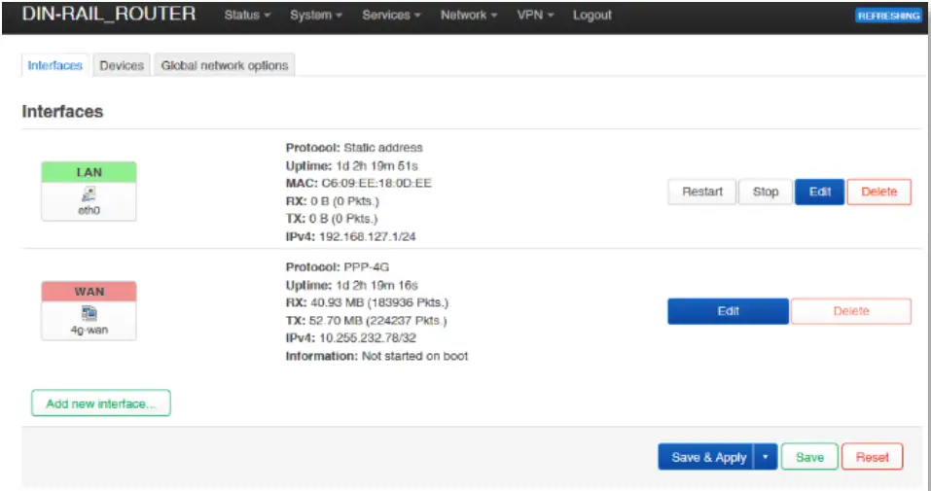The image size is (931, 491).
Task: Click the DIN-RAIL_ROUTER brand title
Action: (109, 15)
